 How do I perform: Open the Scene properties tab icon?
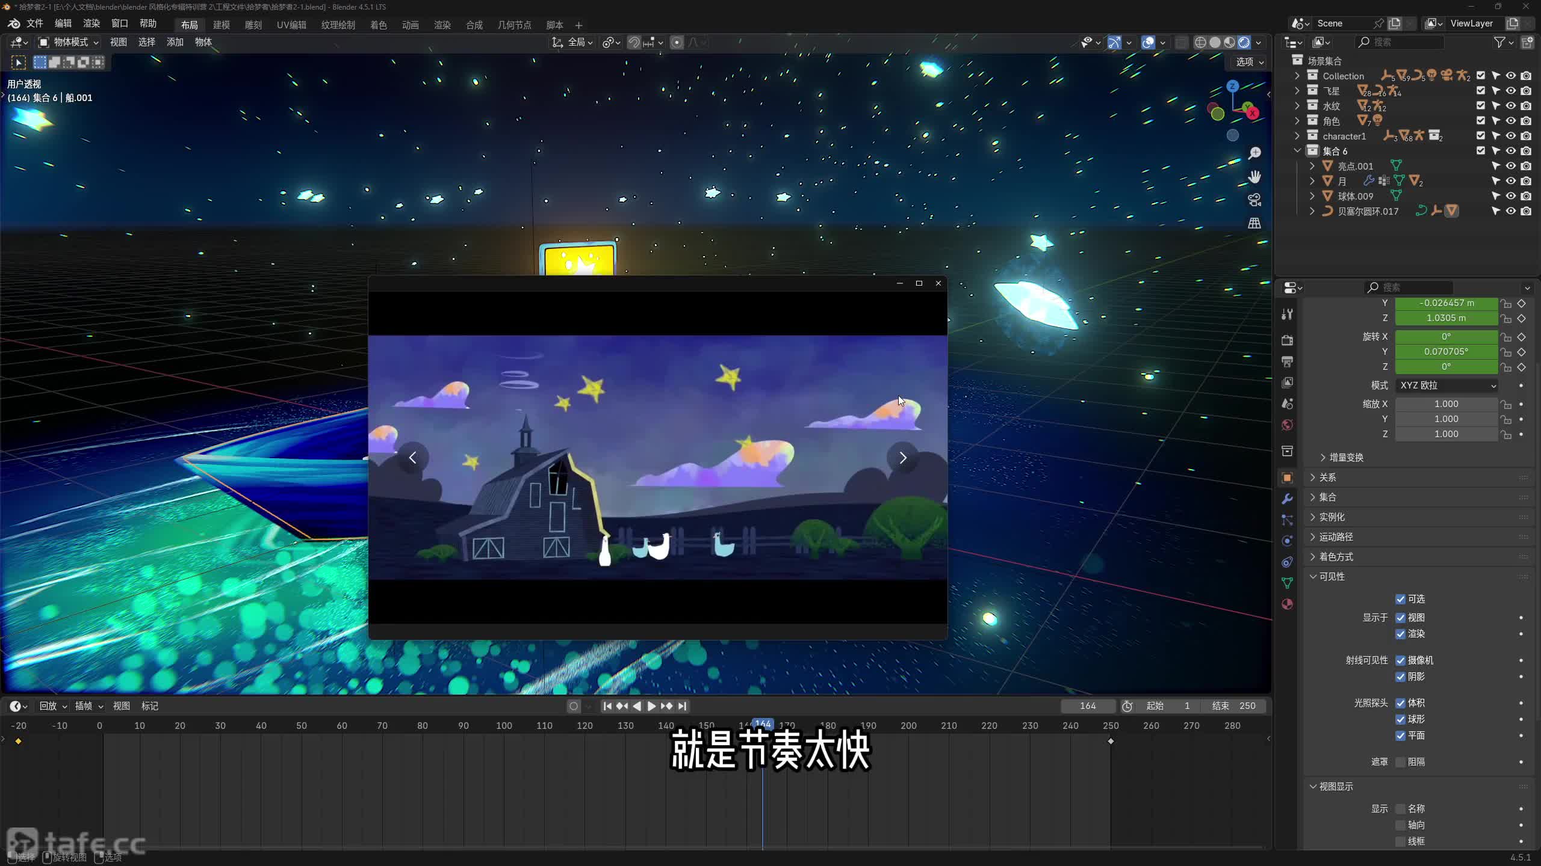[1287, 404]
